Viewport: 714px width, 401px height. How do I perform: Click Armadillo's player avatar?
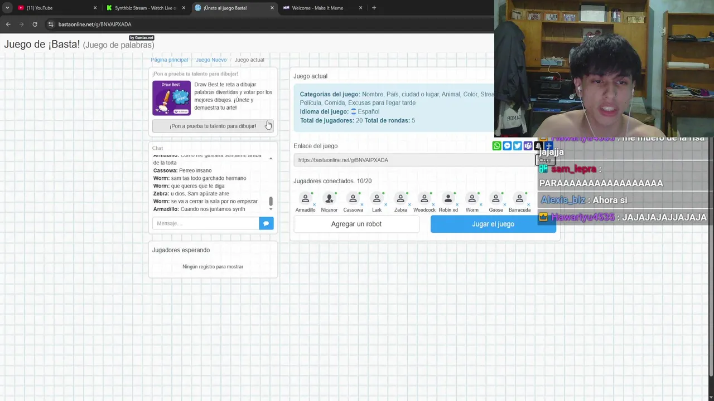[x=305, y=198]
